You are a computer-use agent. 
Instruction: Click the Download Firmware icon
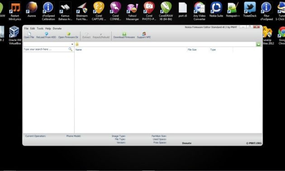124,35
